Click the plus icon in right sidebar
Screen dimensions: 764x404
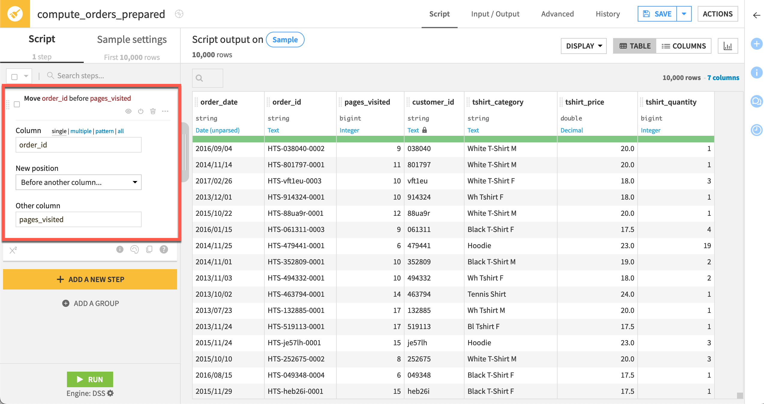757,44
